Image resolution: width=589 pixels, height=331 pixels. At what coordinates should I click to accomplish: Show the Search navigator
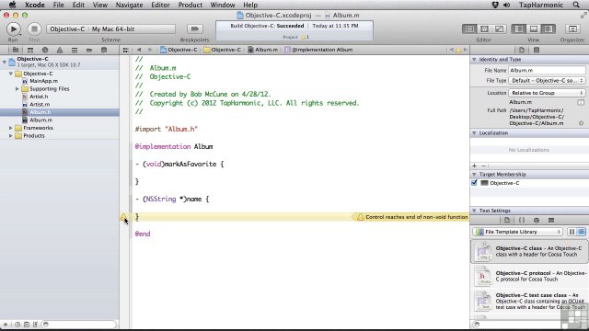pyautogui.click(x=45, y=50)
